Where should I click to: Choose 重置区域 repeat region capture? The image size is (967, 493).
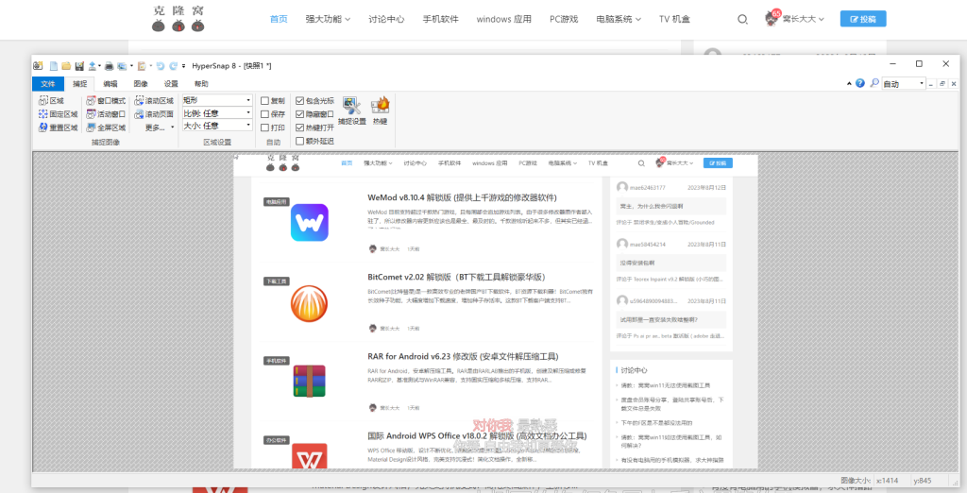(x=58, y=127)
